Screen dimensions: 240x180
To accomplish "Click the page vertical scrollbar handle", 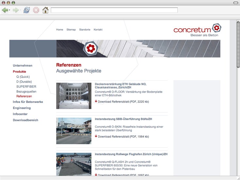I will [238, 44].
